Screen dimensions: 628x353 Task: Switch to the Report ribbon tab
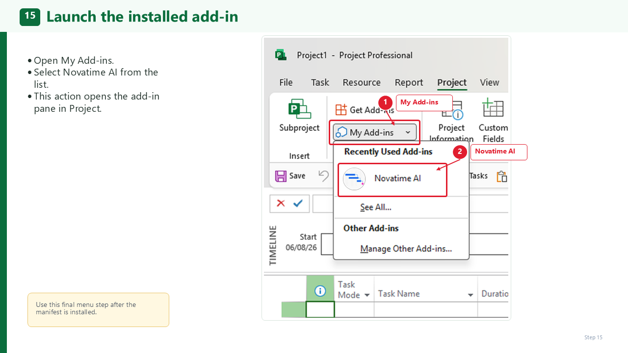click(x=409, y=82)
